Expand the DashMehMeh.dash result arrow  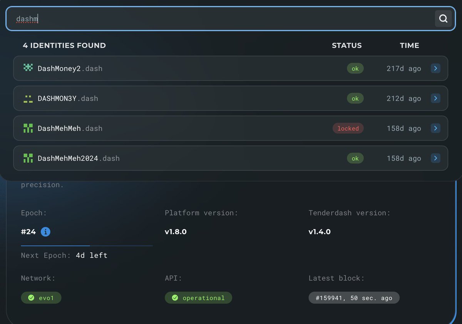pos(435,129)
